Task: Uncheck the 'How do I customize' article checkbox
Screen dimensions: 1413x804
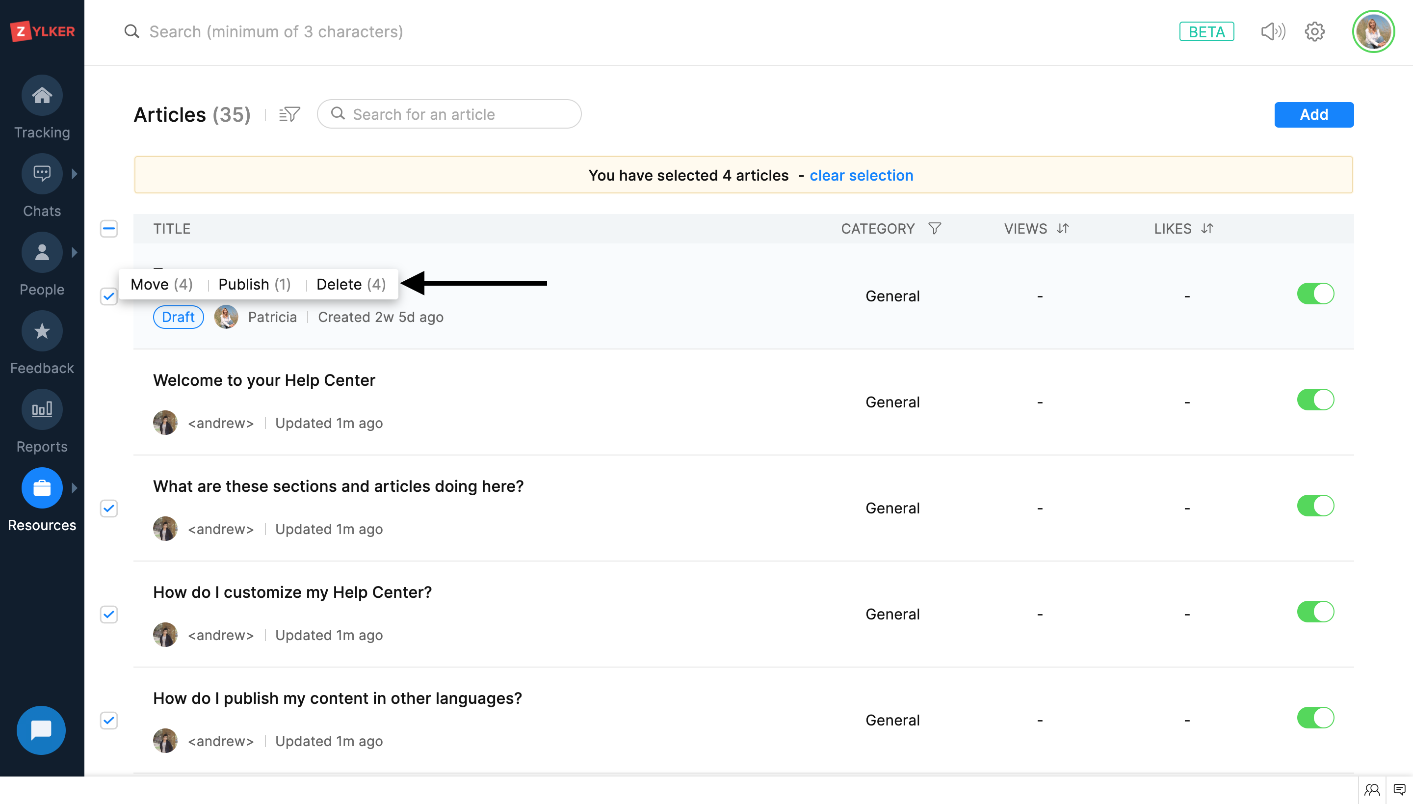Action: [109, 614]
